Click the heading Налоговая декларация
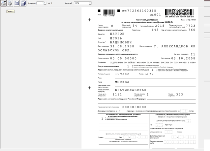 point(147,20)
